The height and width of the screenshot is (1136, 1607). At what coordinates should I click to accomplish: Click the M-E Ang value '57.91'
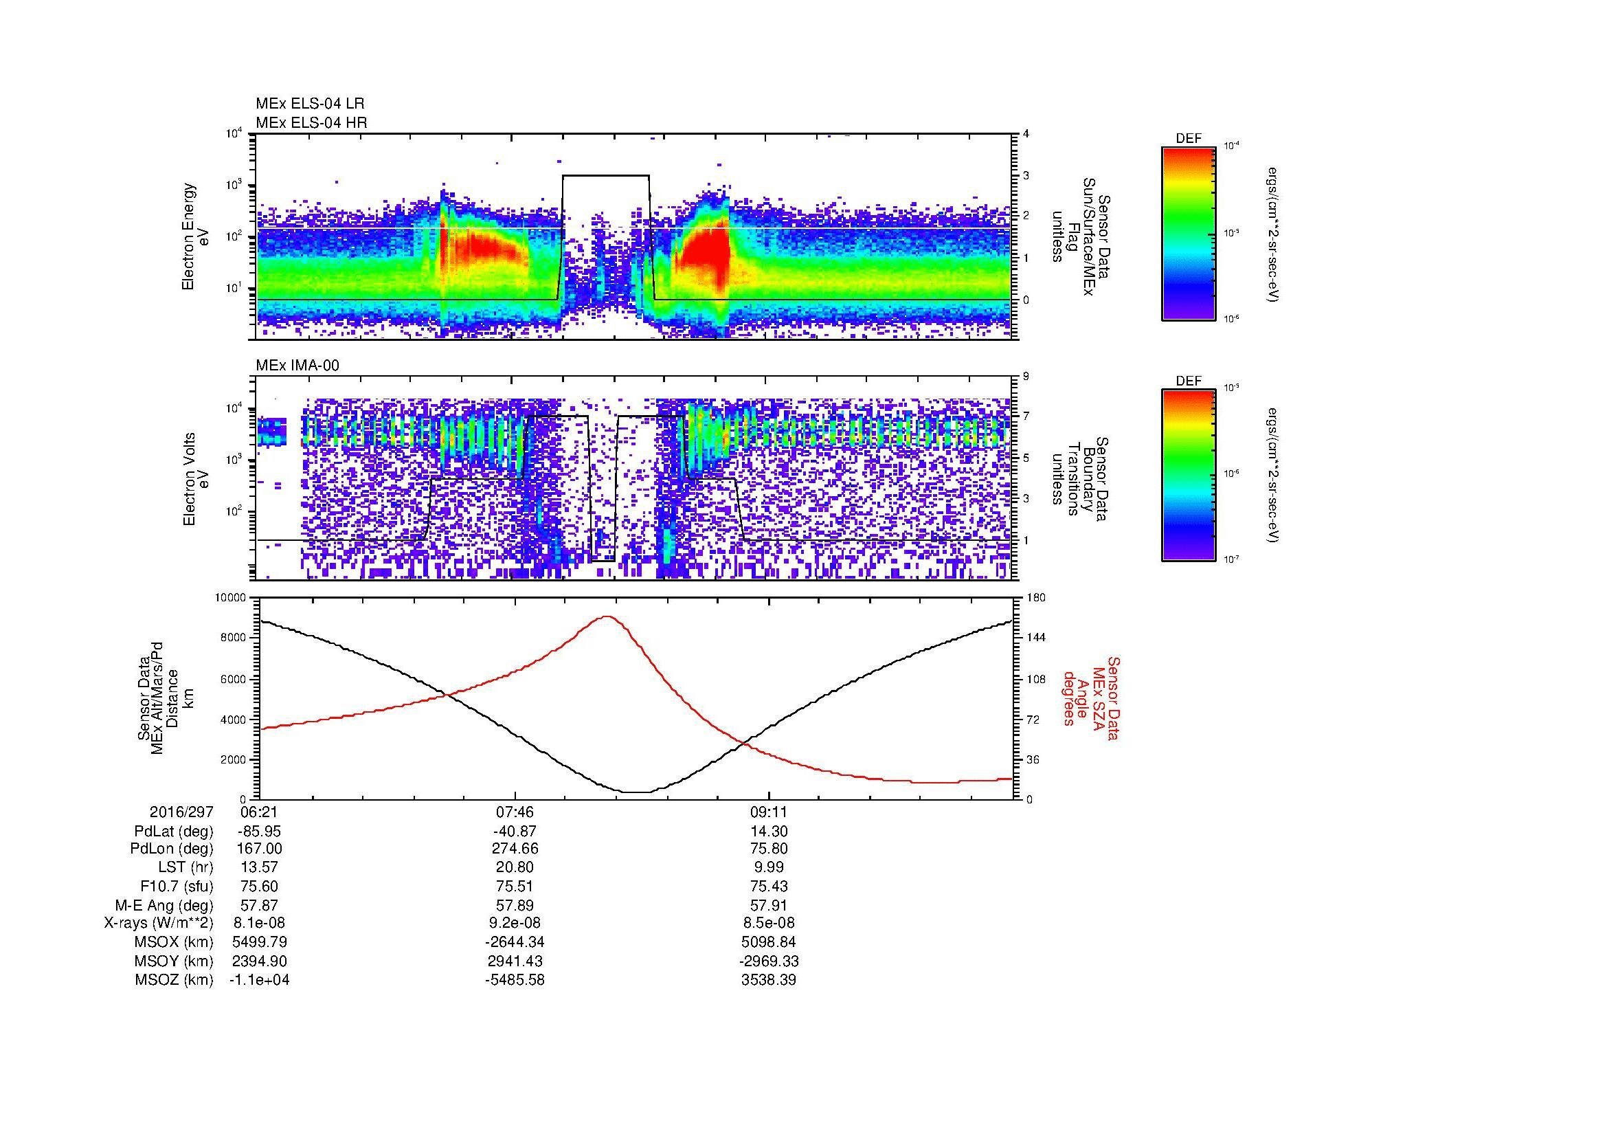point(769,906)
